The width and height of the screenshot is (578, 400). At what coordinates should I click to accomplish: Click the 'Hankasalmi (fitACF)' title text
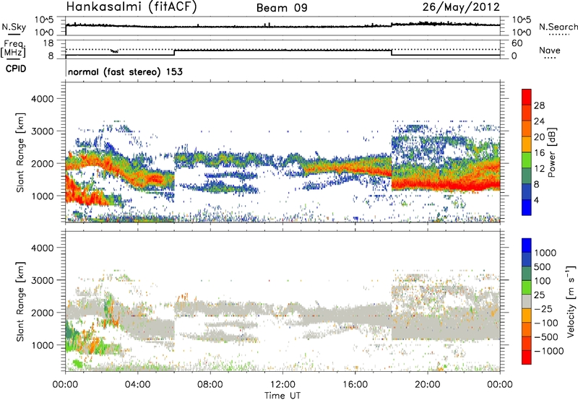click(131, 7)
